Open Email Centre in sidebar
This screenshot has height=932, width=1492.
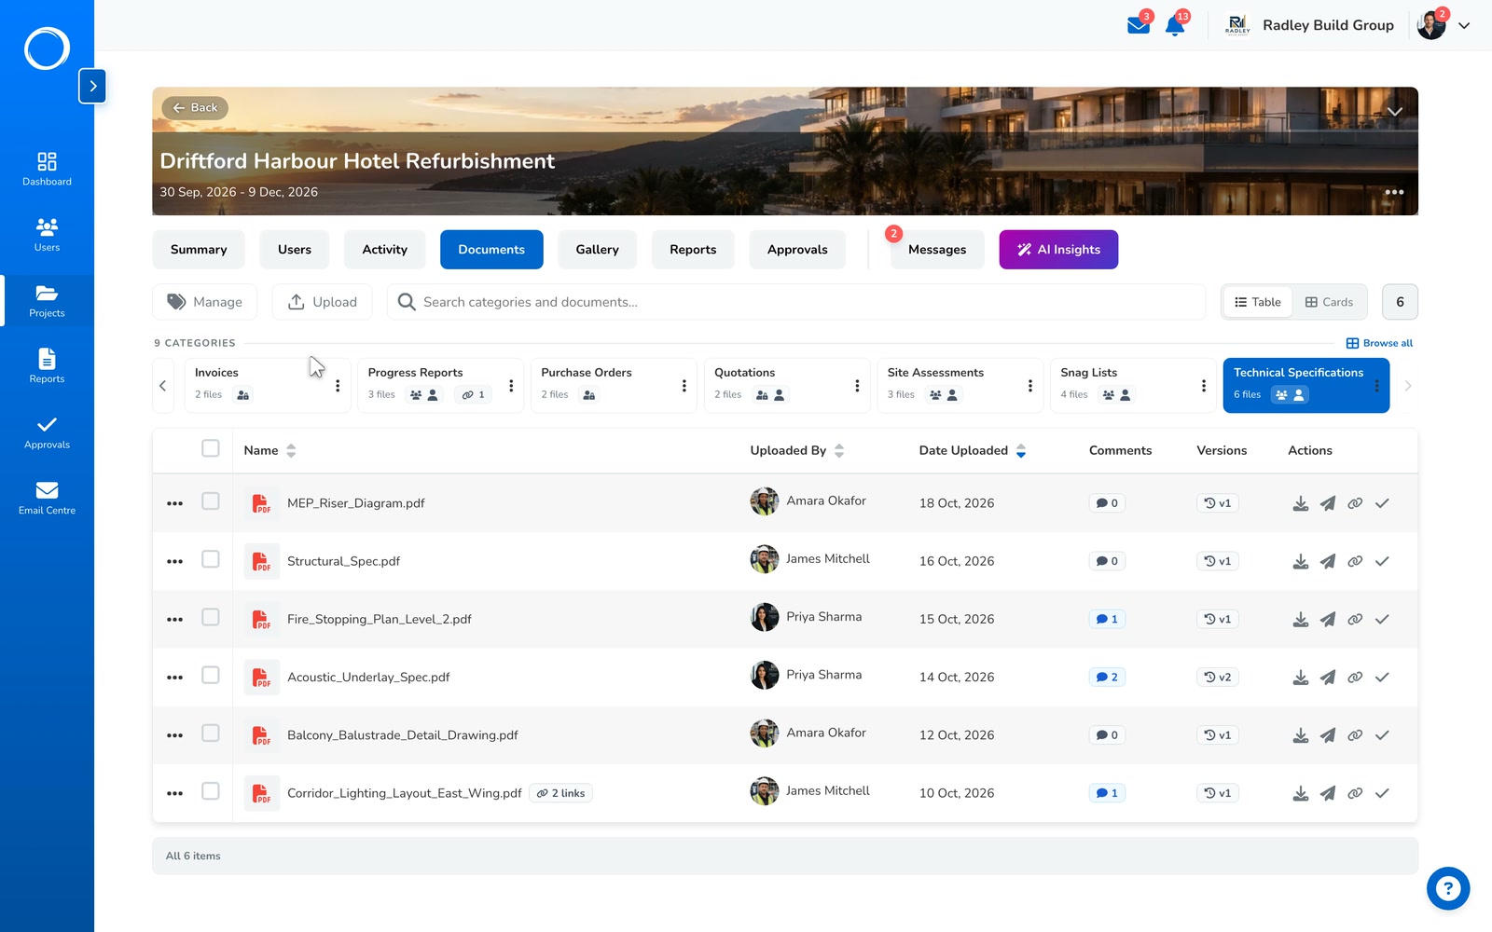tap(47, 499)
